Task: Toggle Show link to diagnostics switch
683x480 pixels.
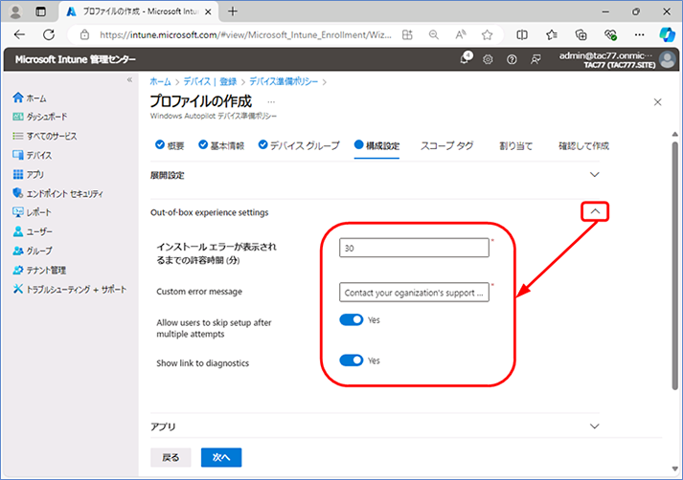Action: click(x=352, y=360)
